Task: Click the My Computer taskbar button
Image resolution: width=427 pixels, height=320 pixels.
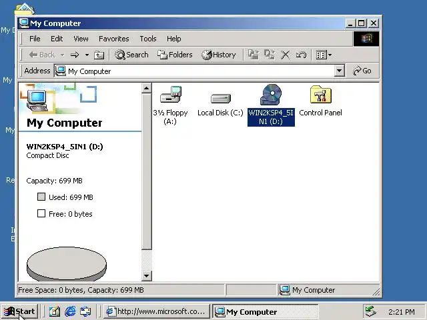Action: (x=266, y=311)
